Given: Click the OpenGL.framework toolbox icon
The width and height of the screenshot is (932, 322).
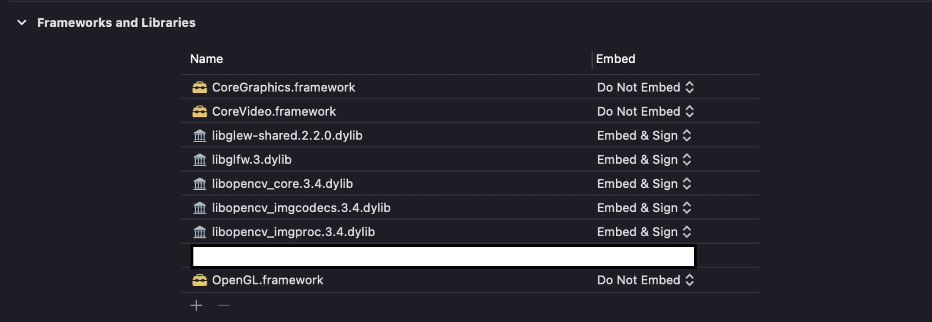Looking at the screenshot, I should point(199,280).
